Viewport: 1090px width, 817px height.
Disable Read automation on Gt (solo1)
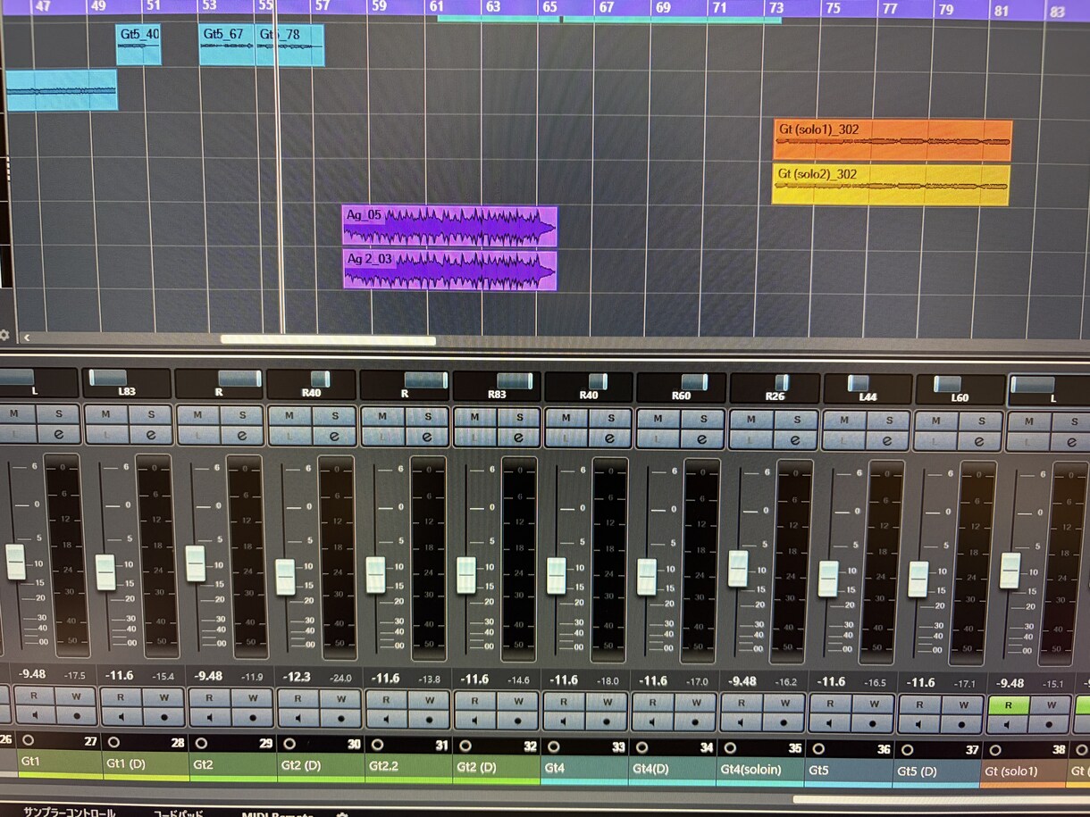click(x=1007, y=704)
